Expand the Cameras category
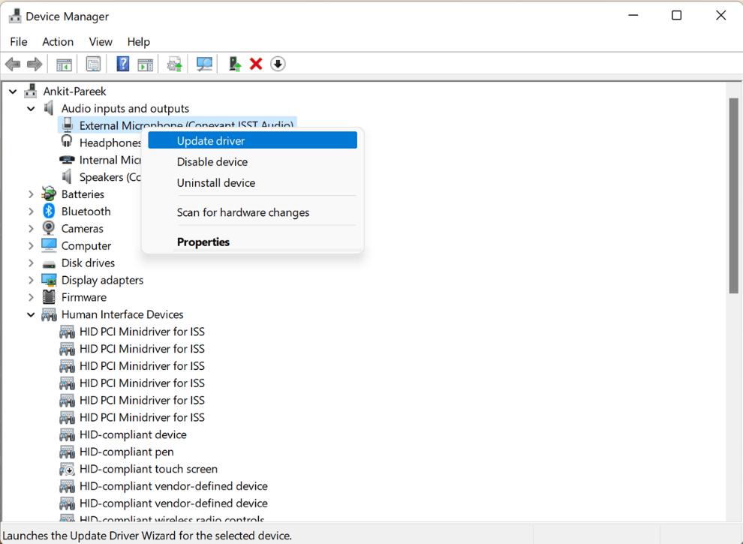 click(x=31, y=228)
